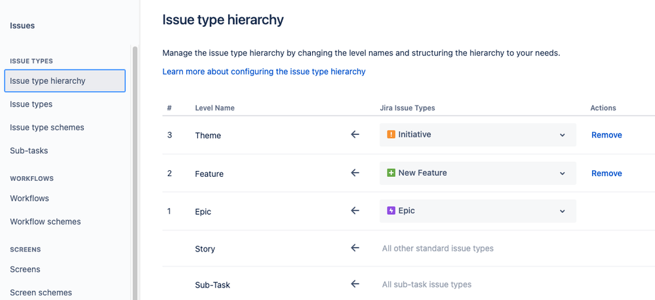
Task: Click the arrow icon in the Sub-Task row
Action: [355, 284]
